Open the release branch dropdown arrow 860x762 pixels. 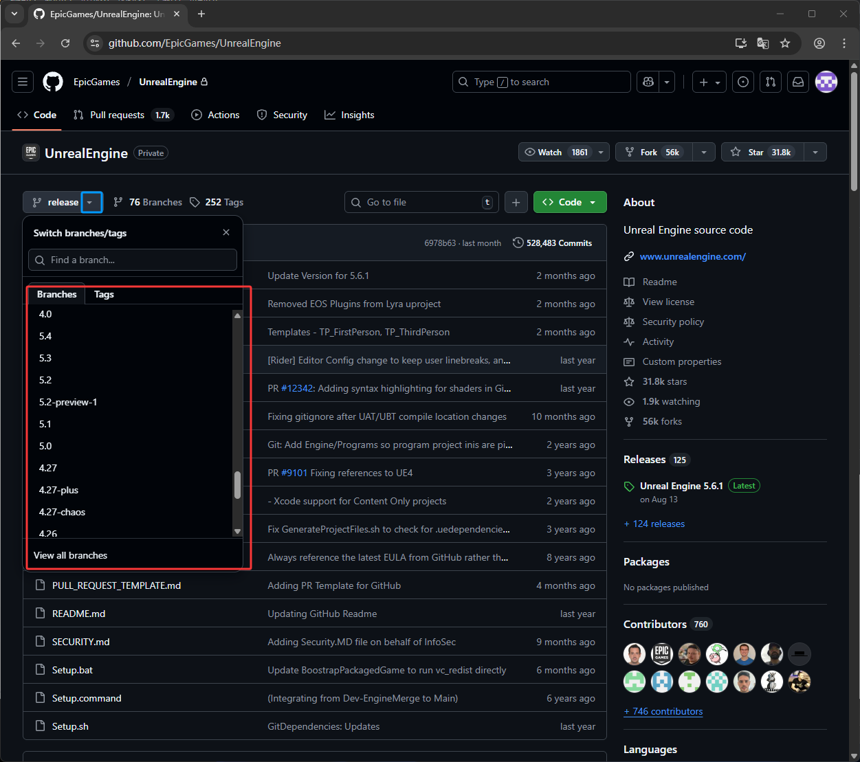tap(91, 202)
